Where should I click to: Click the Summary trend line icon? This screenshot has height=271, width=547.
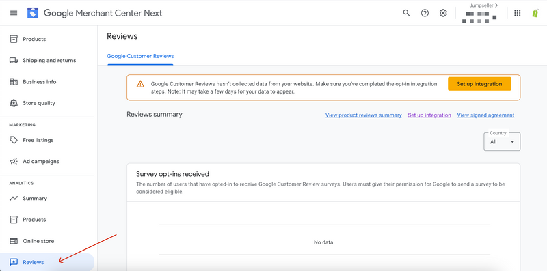tap(14, 198)
